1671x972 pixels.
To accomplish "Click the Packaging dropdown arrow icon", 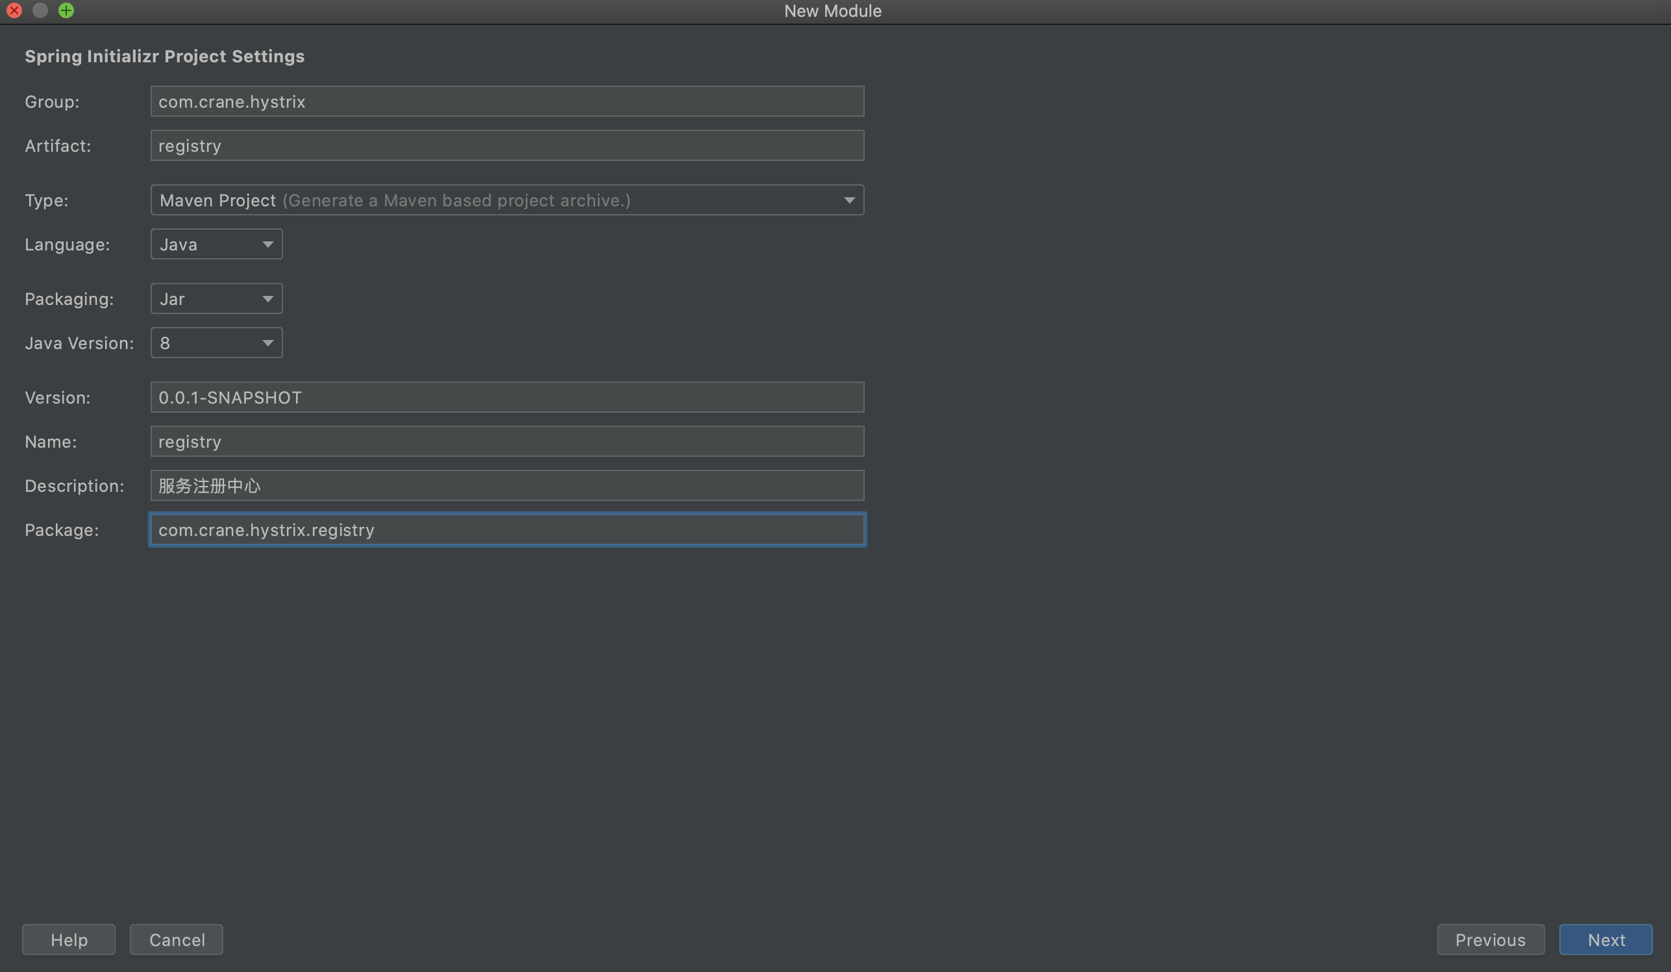I will (267, 299).
